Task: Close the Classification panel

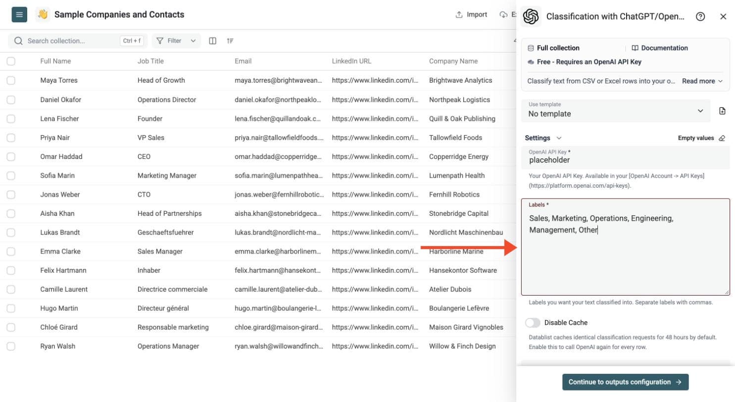Action: (x=723, y=16)
